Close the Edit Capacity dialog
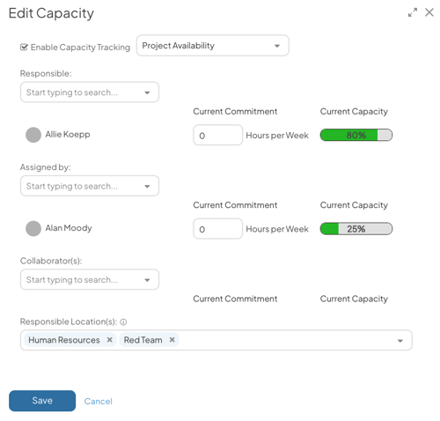 (429, 12)
